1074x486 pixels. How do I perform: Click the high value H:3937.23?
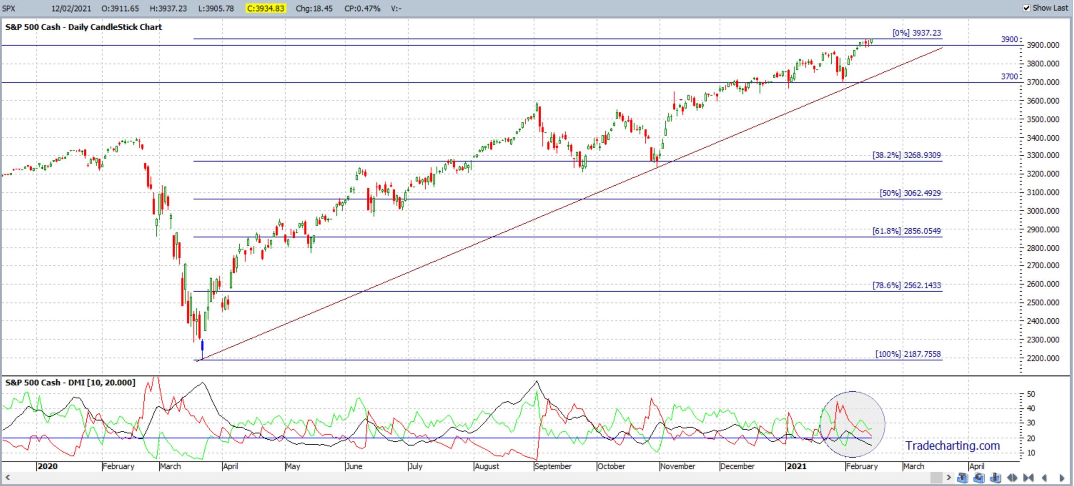[x=168, y=8]
